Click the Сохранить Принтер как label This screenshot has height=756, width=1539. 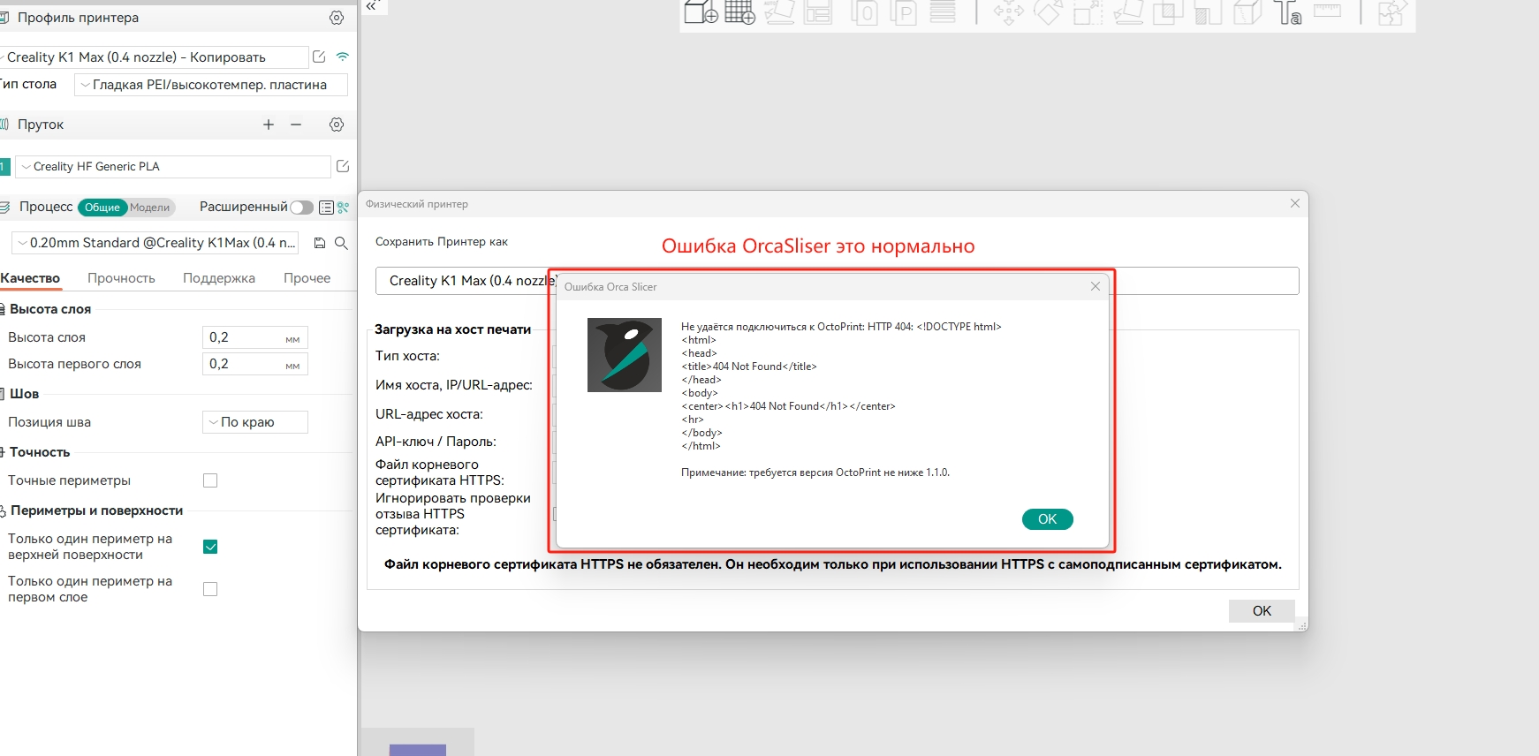pos(442,242)
